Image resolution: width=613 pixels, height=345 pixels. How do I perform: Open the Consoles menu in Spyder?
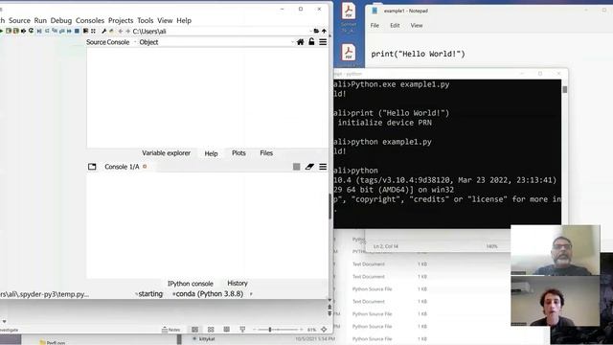[90, 20]
